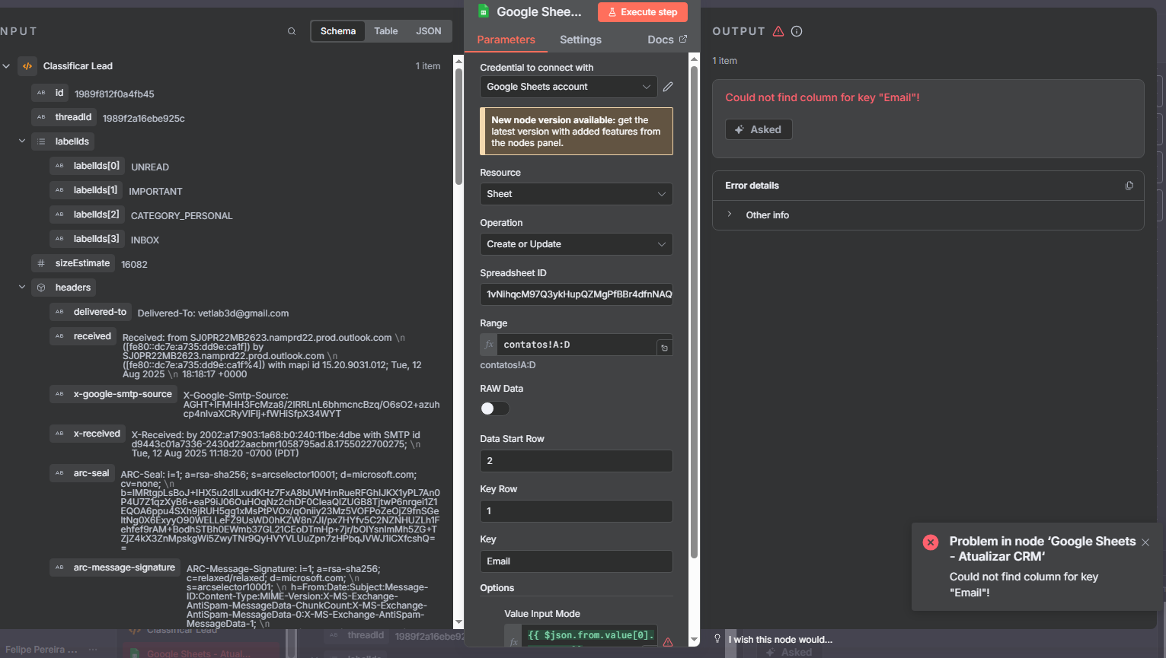Click the labelIds[1] field label

(96, 190)
